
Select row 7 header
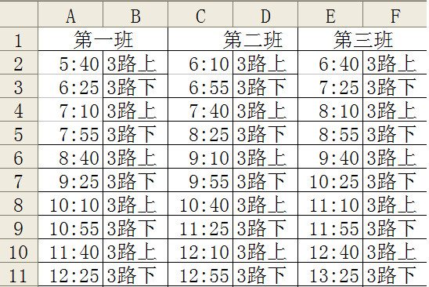[x=19, y=180]
